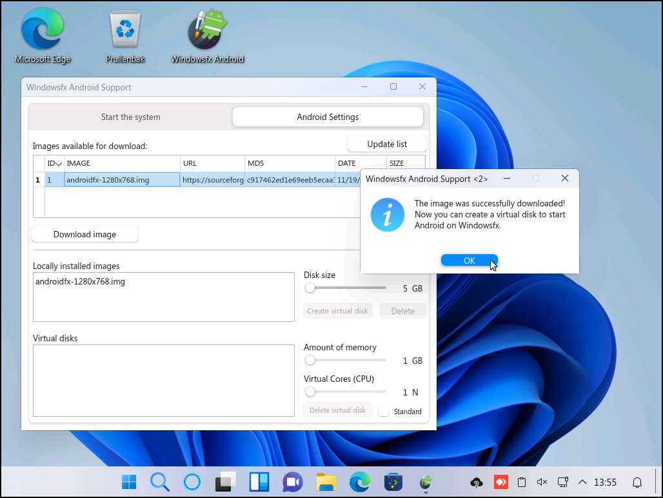Select the 11/19 date cell
This screenshot has height=498, width=663.
tap(348, 180)
